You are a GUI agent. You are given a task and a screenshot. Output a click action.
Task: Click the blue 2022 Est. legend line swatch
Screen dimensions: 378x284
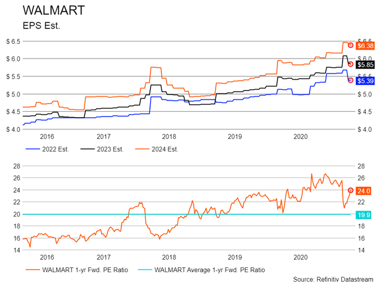[32, 149]
